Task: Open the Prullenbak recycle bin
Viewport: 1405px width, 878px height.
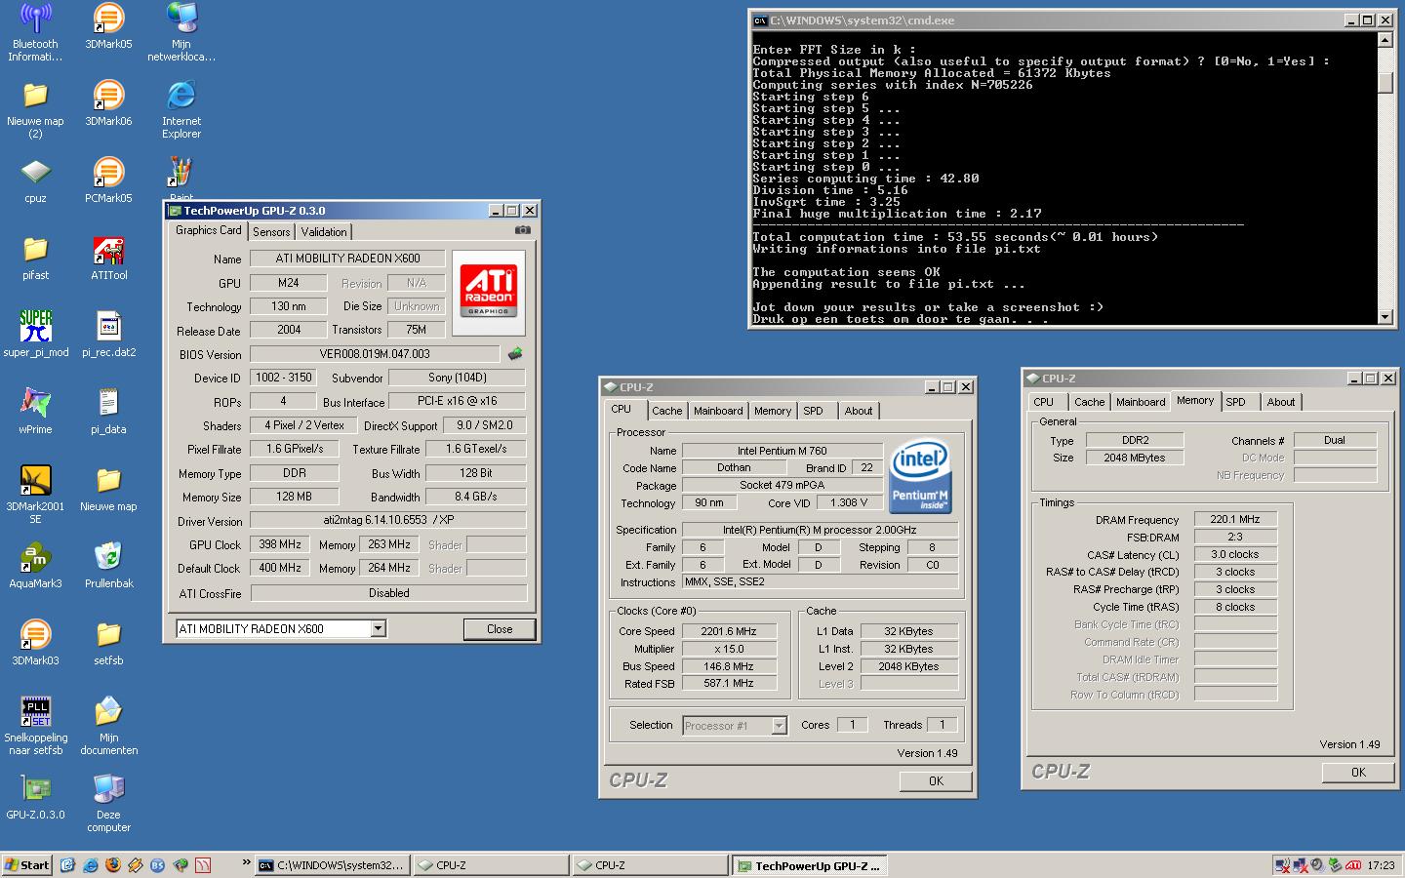Action: point(108,566)
